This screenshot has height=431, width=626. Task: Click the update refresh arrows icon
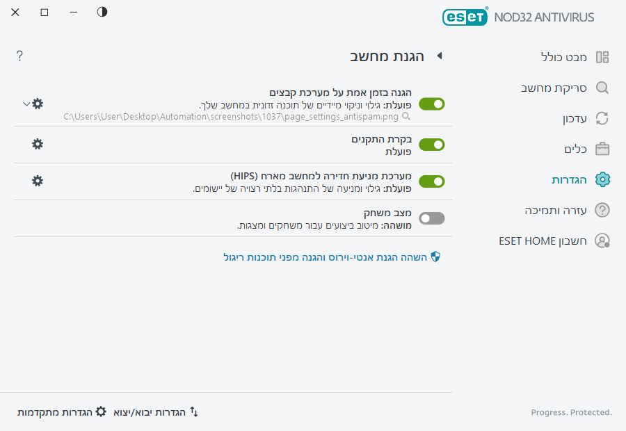pyautogui.click(x=602, y=118)
